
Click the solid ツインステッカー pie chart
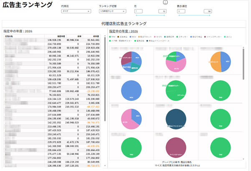pos(176,148)
